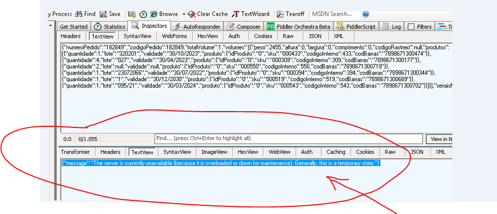Select the response Auth tab

[x=306, y=152]
